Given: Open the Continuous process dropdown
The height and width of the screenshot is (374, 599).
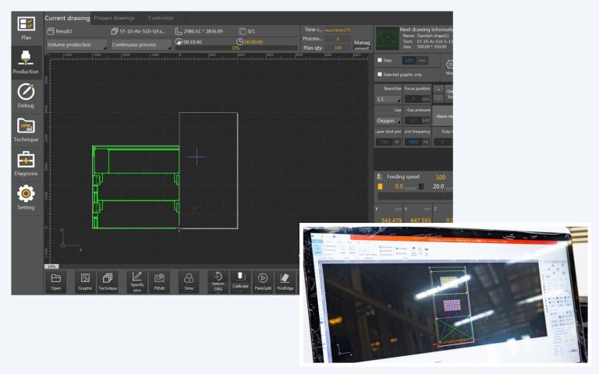Looking at the screenshot, I should pyautogui.click(x=141, y=44).
